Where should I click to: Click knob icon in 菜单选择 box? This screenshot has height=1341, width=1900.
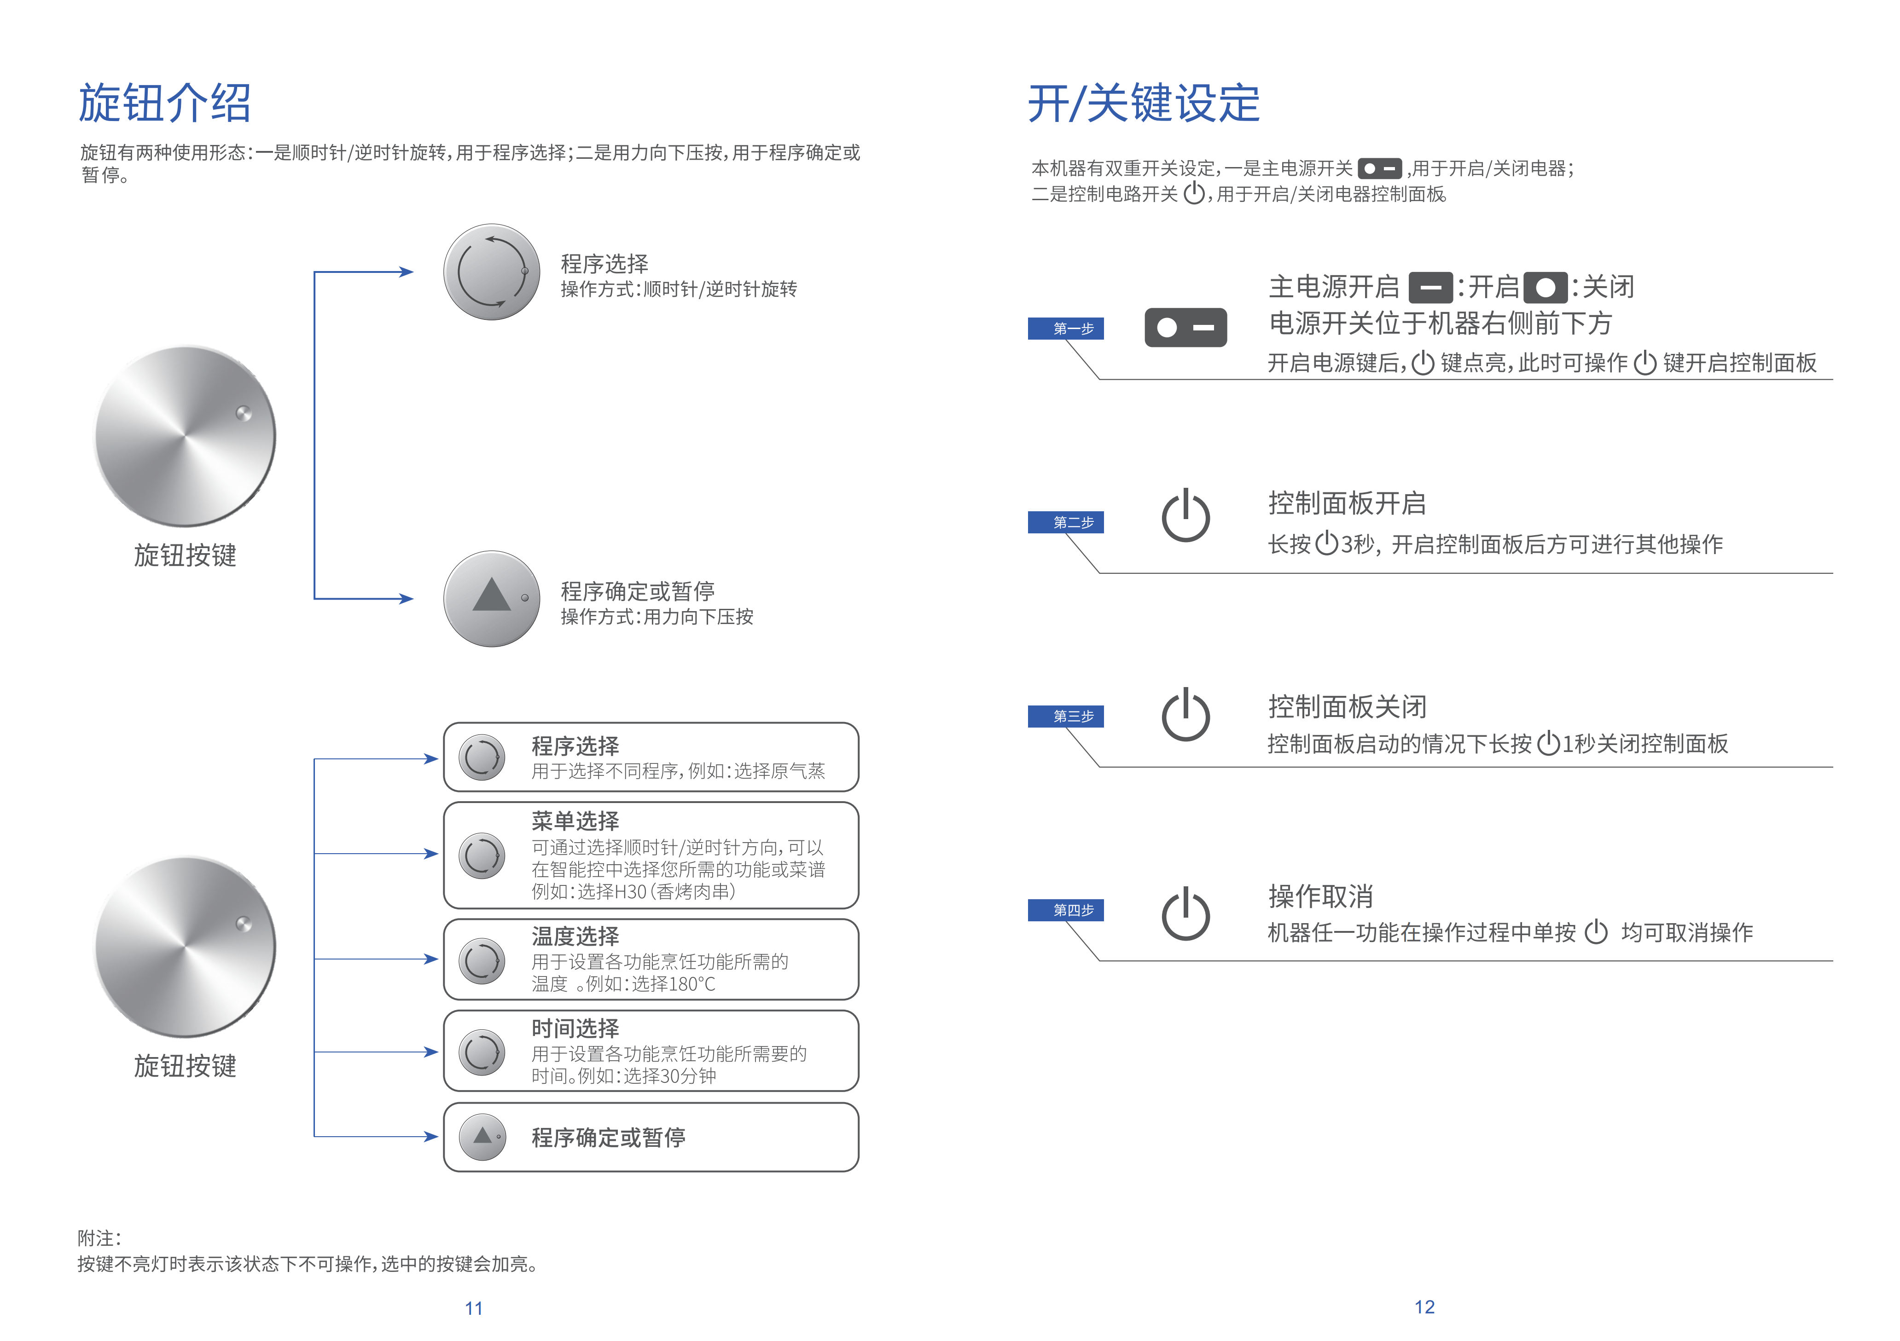(482, 855)
